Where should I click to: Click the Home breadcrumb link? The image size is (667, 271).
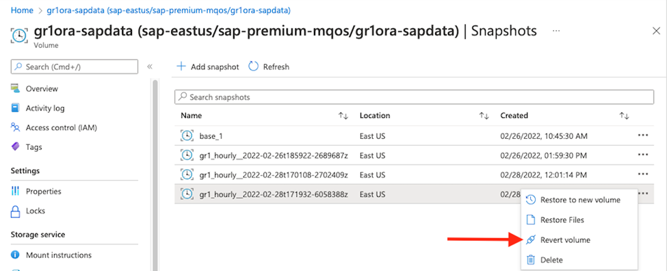(x=22, y=11)
